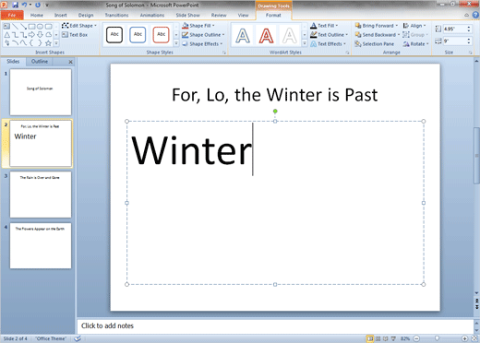Open the Text Effects dropdown
This screenshot has height=343, width=480.
point(328,44)
